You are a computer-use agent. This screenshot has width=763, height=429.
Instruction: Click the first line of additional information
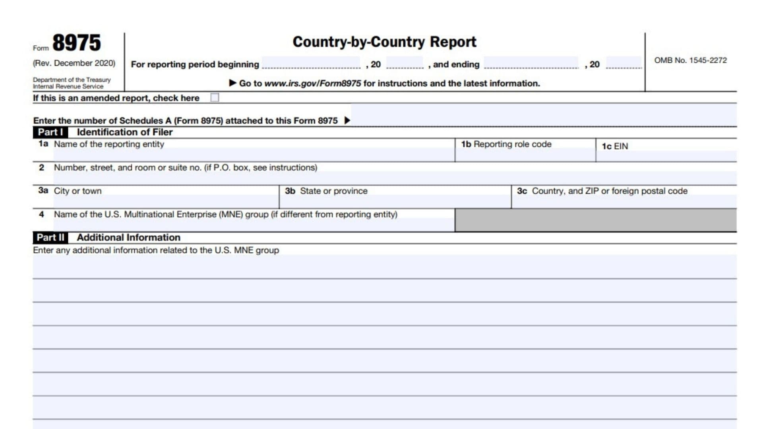[x=384, y=267]
